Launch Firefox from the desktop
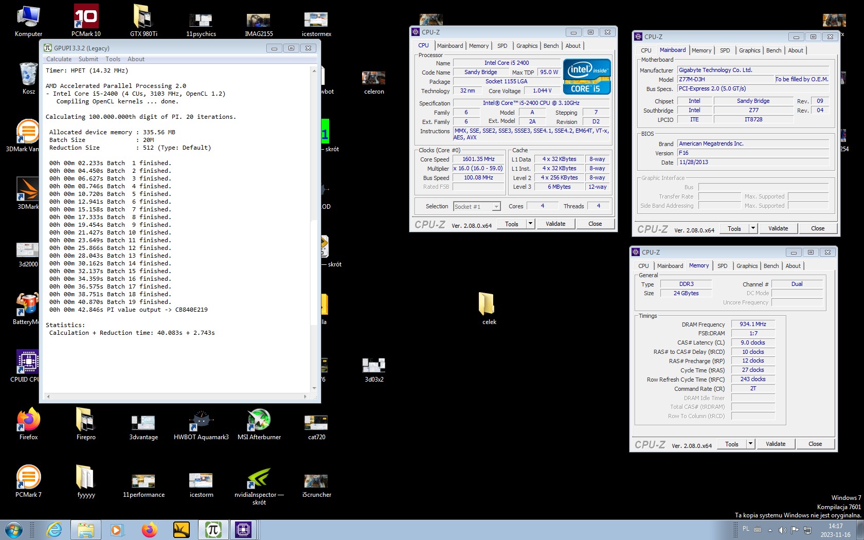The image size is (864, 540). [28, 424]
